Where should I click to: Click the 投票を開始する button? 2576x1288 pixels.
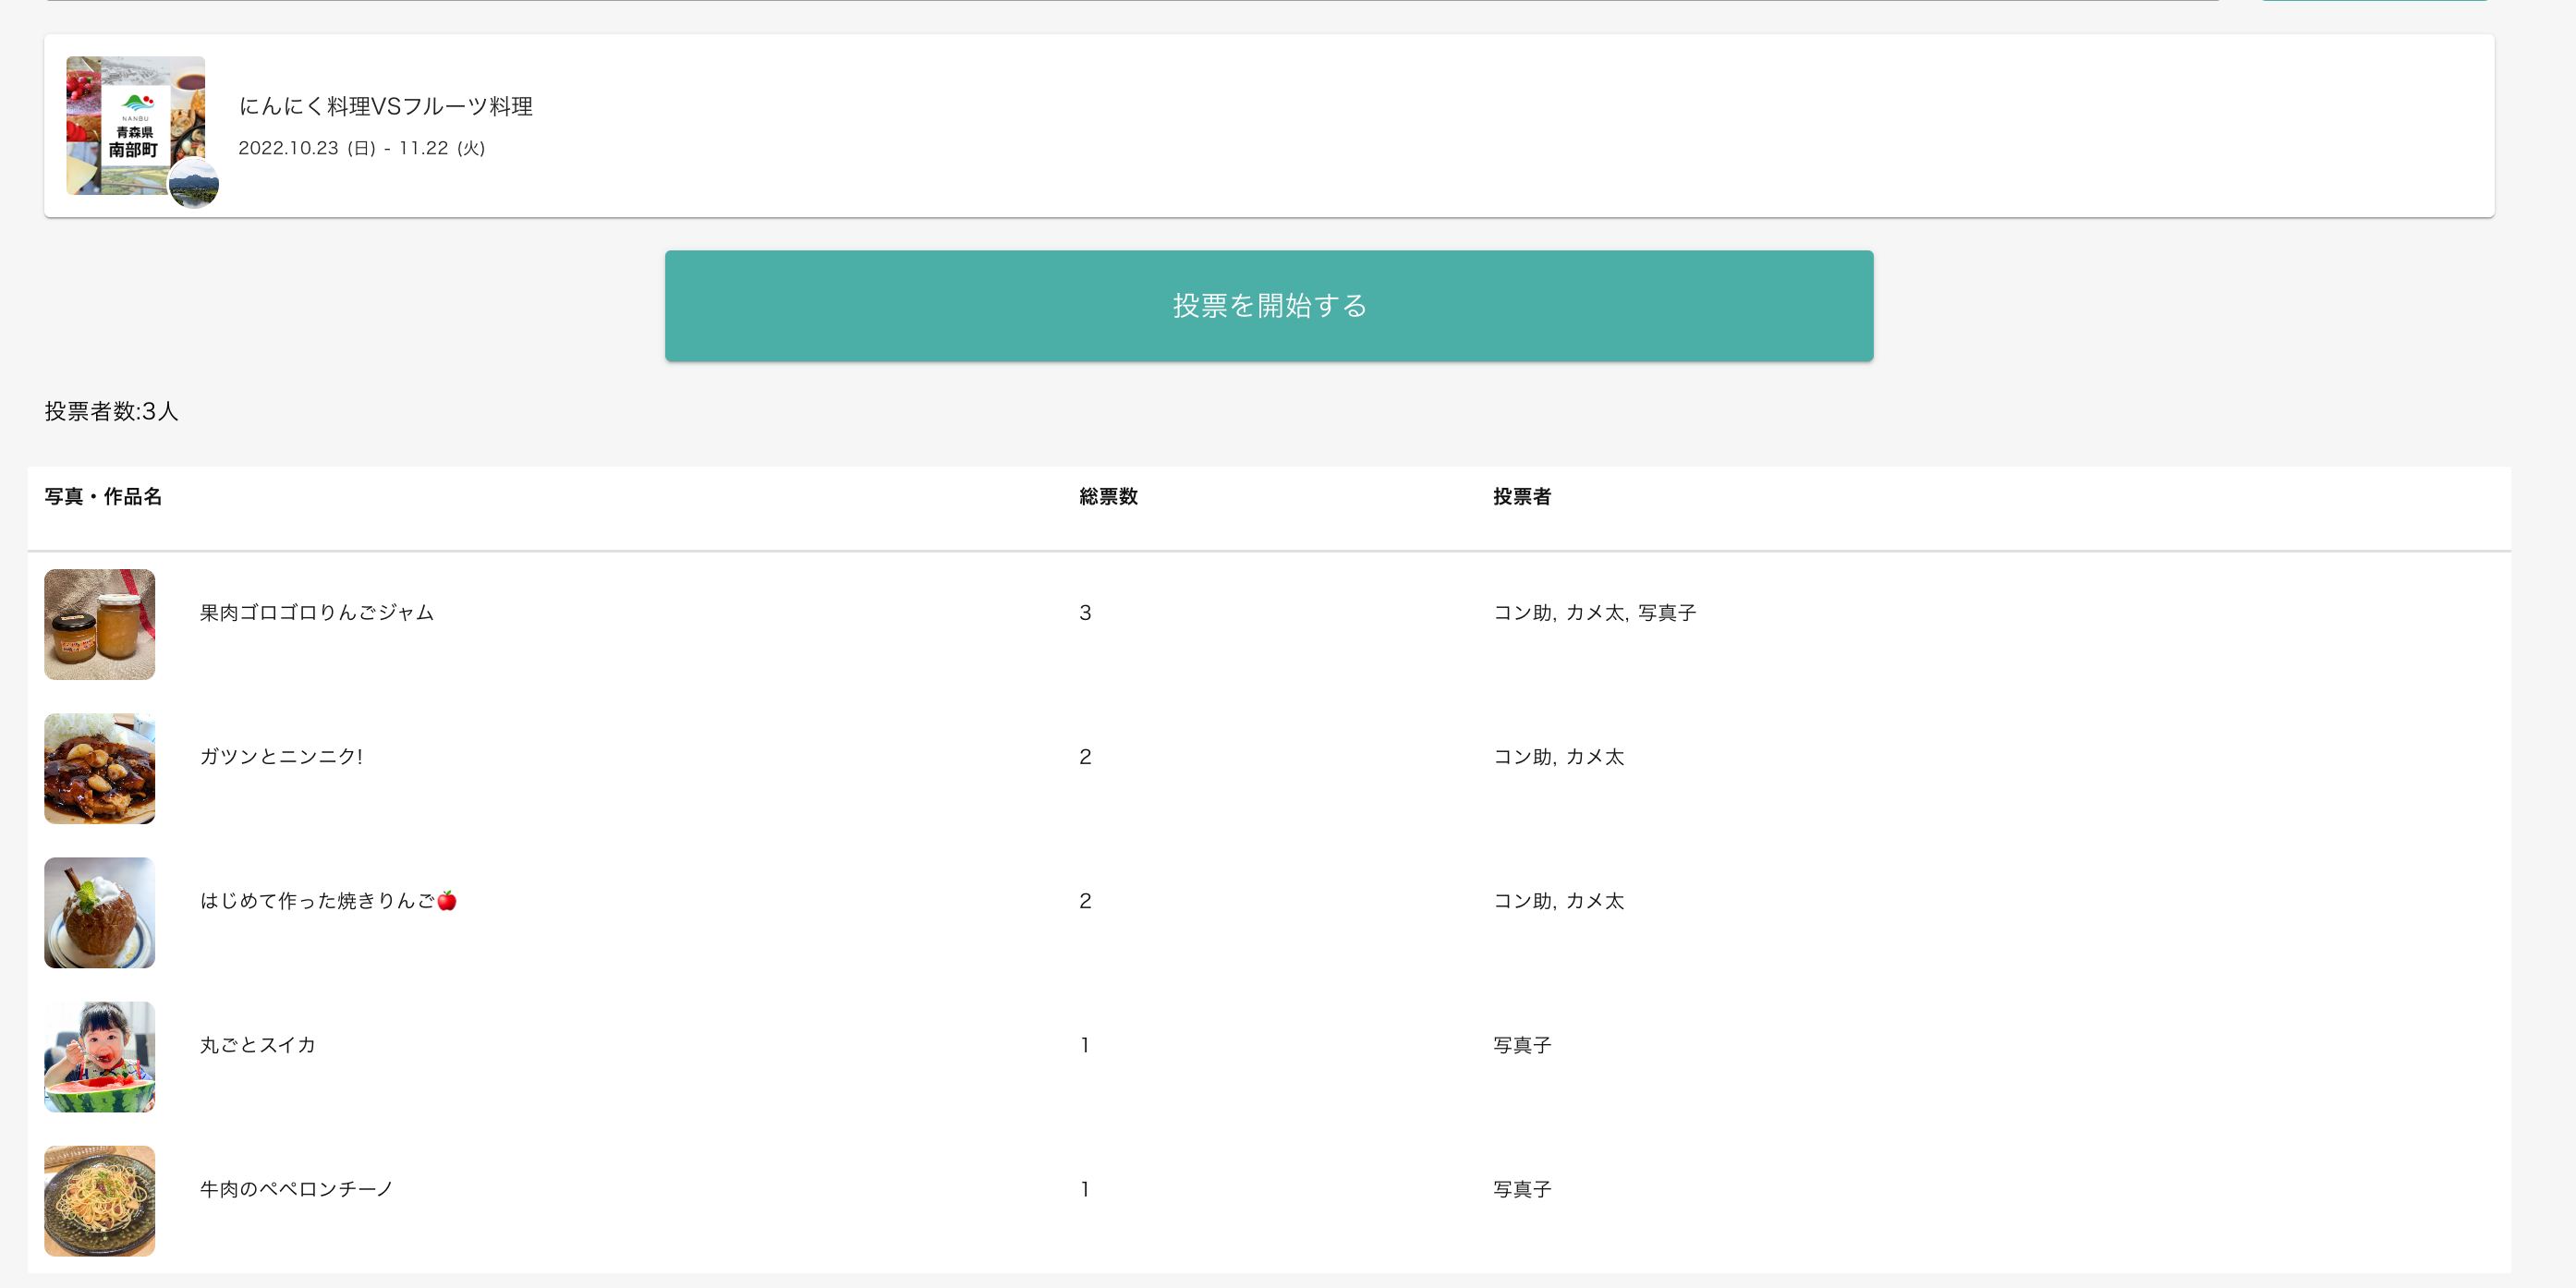coord(1268,306)
